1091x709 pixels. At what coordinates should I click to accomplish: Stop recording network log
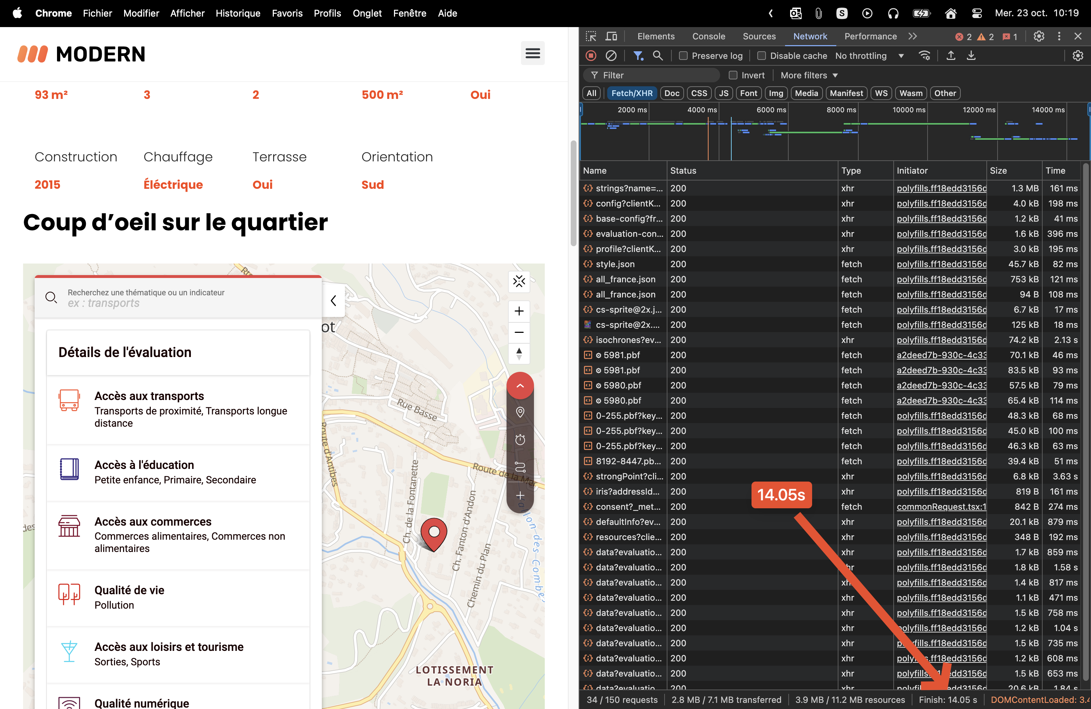(591, 56)
